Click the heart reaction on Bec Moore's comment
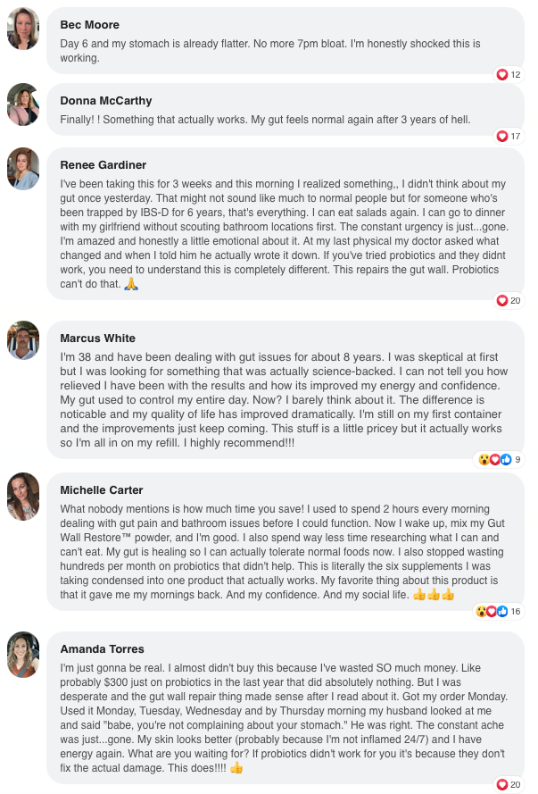Screen dimensions: 538x794 tap(502, 74)
